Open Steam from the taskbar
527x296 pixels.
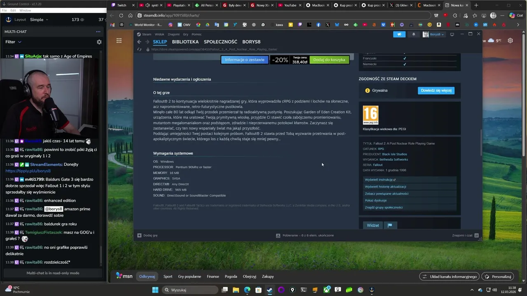pyautogui.click(x=270, y=290)
